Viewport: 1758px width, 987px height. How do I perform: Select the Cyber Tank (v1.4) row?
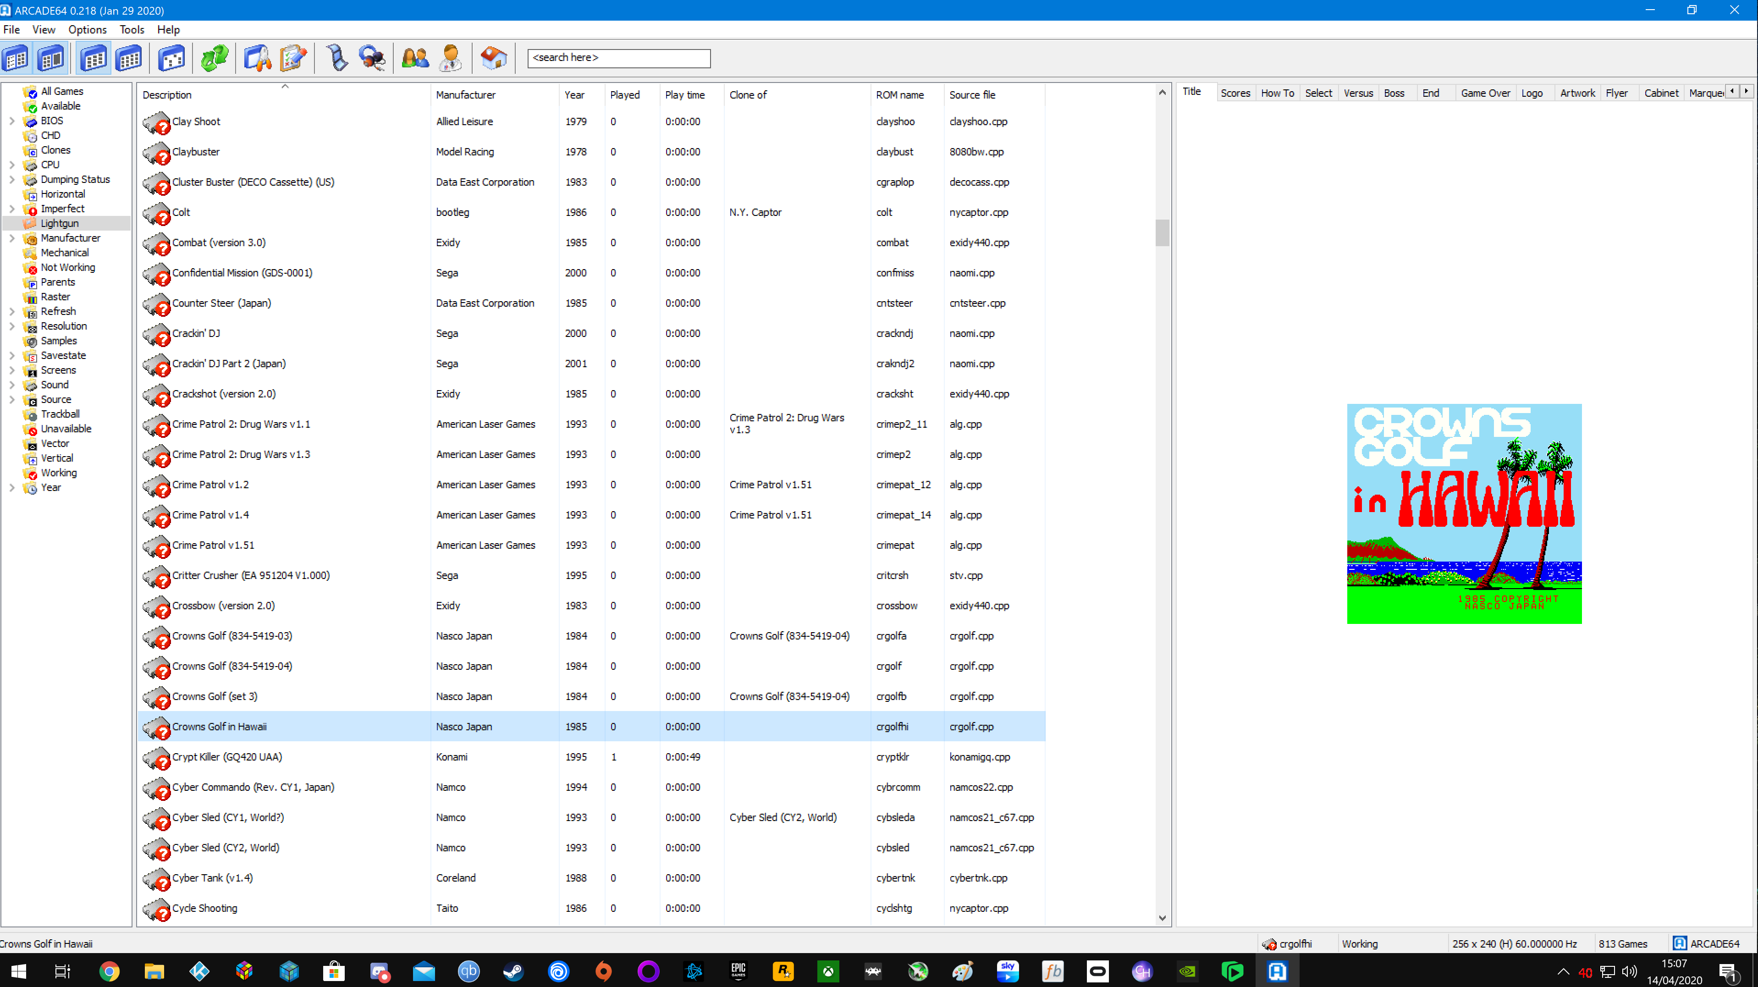pos(591,878)
